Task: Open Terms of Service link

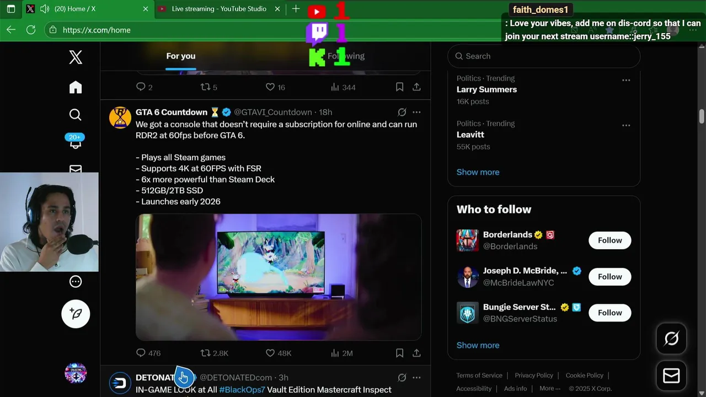Action: pyautogui.click(x=479, y=375)
